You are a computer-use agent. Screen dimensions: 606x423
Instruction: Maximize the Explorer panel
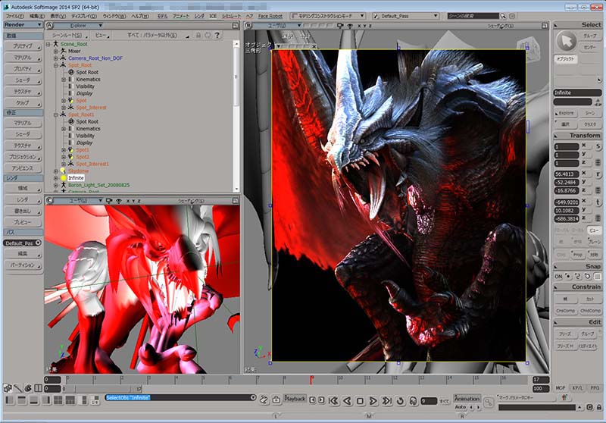(x=235, y=26)
